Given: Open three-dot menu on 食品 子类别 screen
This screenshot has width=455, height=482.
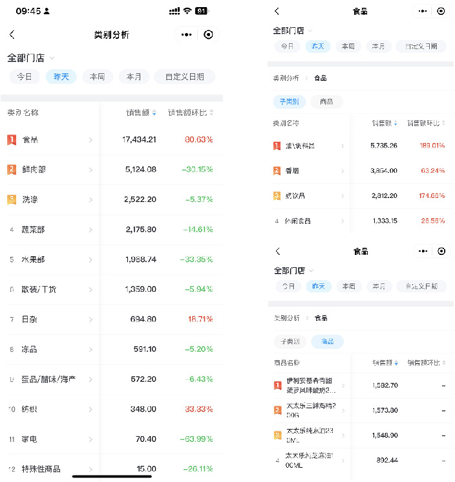Looking at the screenshot, I should coord(423,11).
